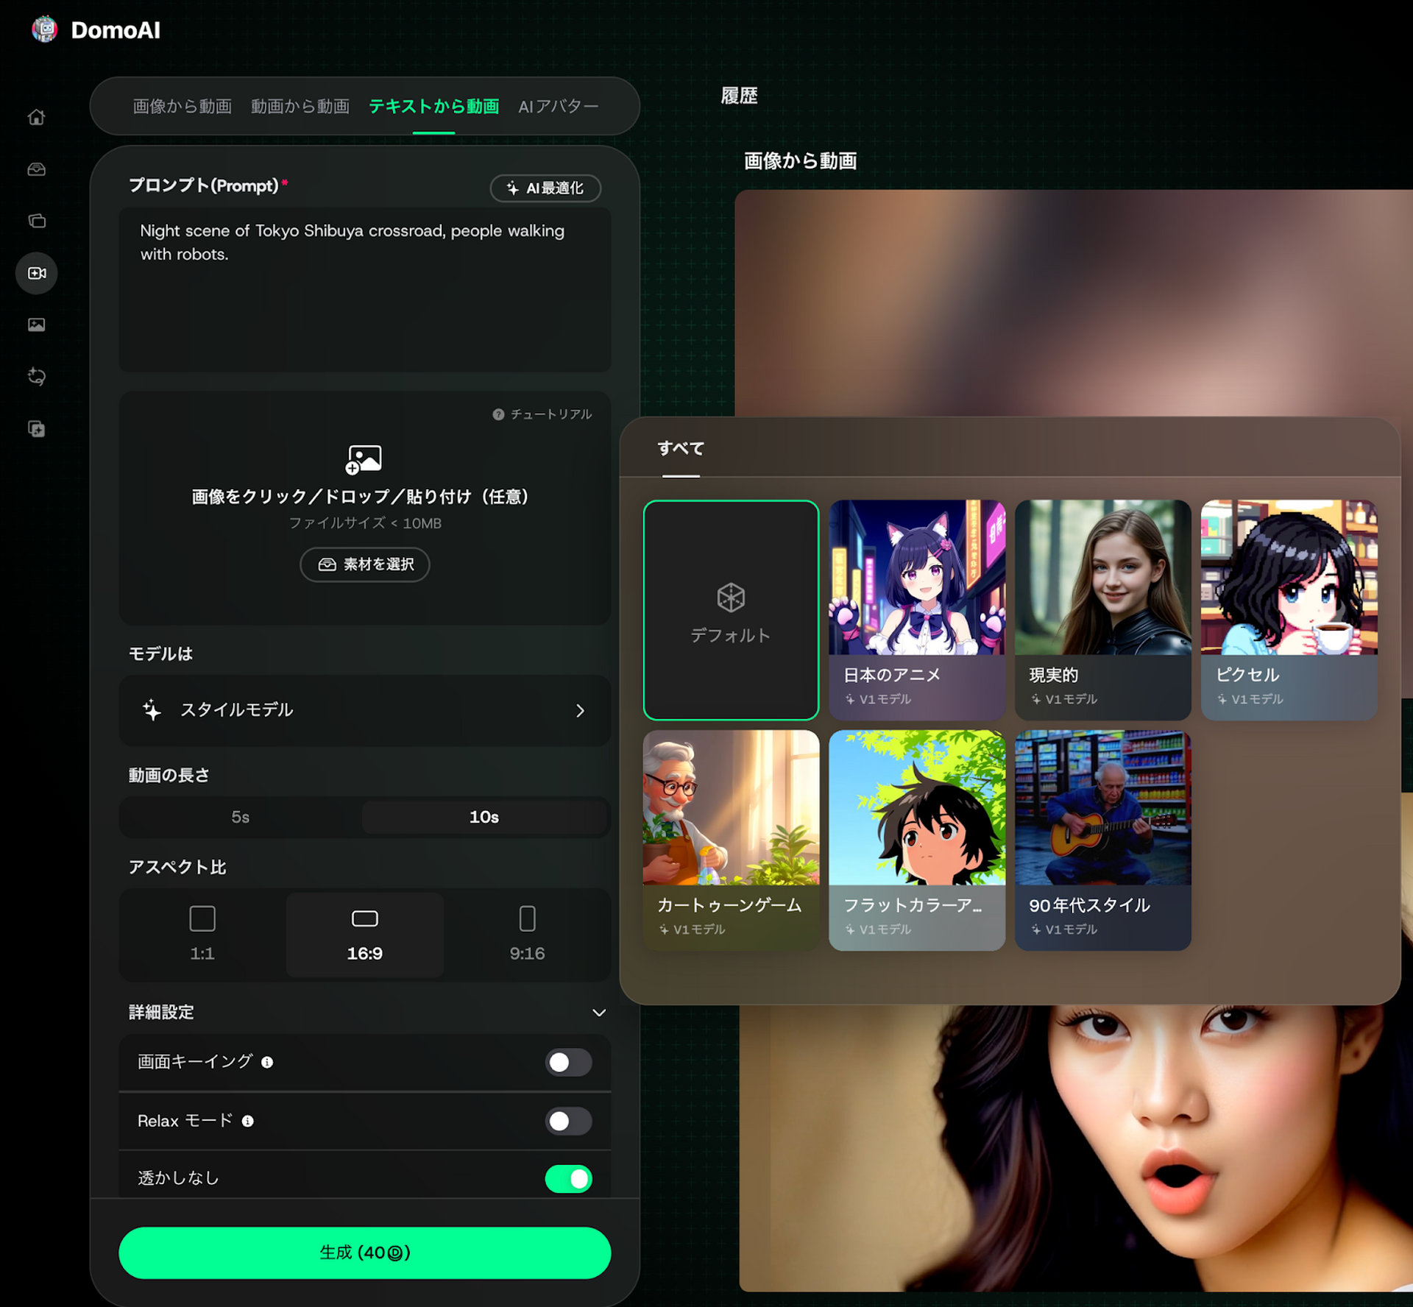
Task: Switch to the 画像から動画 tab
Action: coord(182,106)
